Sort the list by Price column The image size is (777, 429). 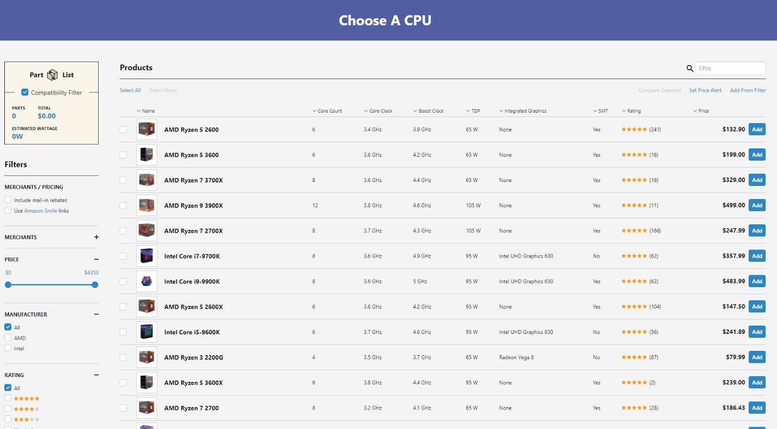click(x=703, y=111)
